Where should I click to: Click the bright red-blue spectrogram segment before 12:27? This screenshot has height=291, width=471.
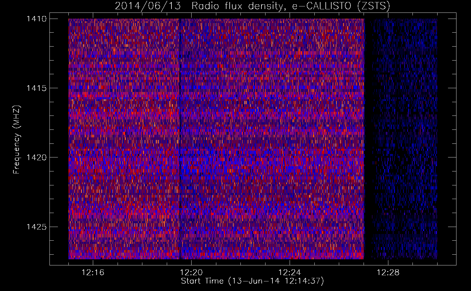click(216, 139)
